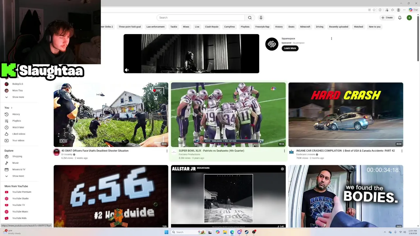
Task: Unmute the Squarespace ad video
Action: click(127, 70)
